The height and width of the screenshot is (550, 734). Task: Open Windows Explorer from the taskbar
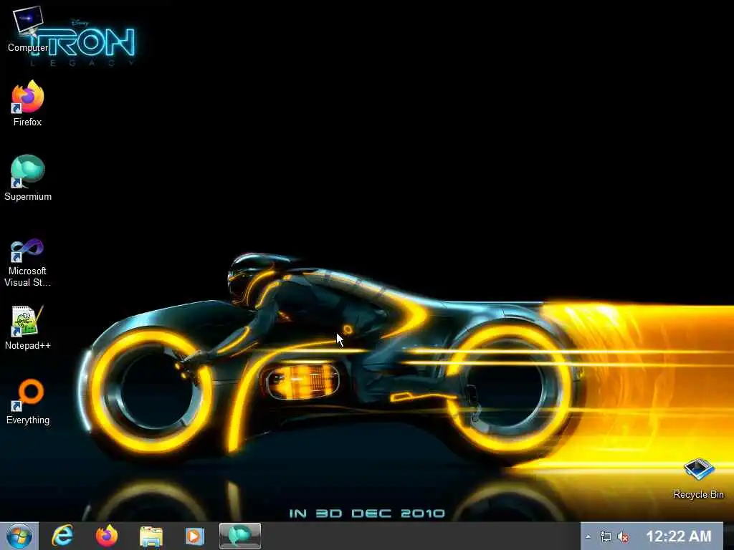click(151, 536)
